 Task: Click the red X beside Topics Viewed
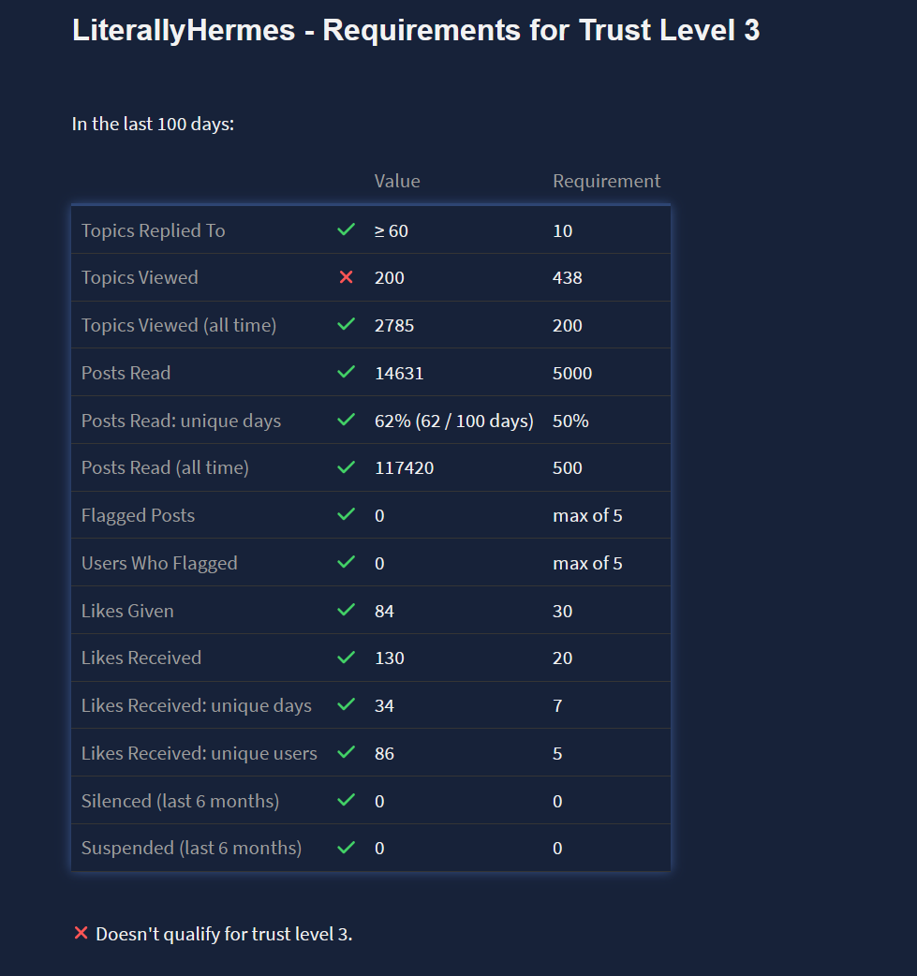(x=346, y=277)
